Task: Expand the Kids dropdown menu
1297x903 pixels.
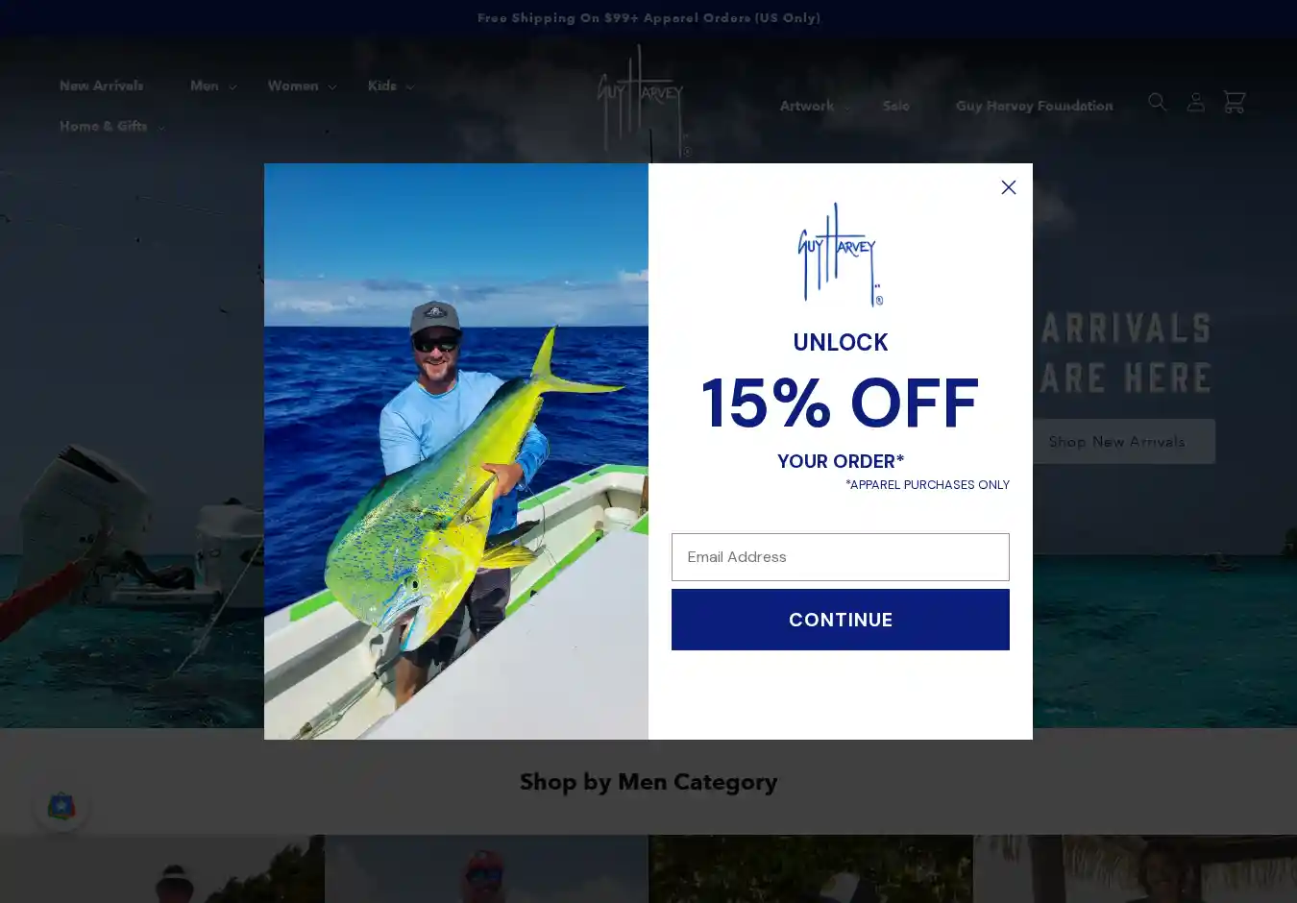Action: click(390, 85)
